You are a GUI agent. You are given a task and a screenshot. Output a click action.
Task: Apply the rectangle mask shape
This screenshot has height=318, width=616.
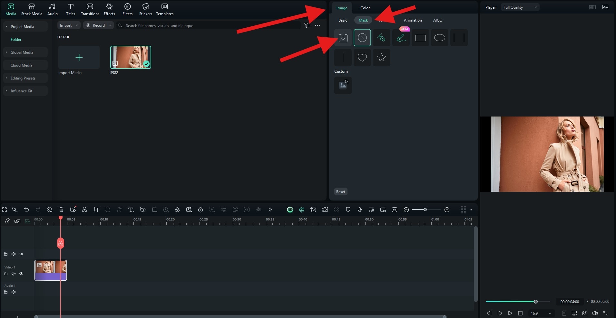(x=420, y=38)
